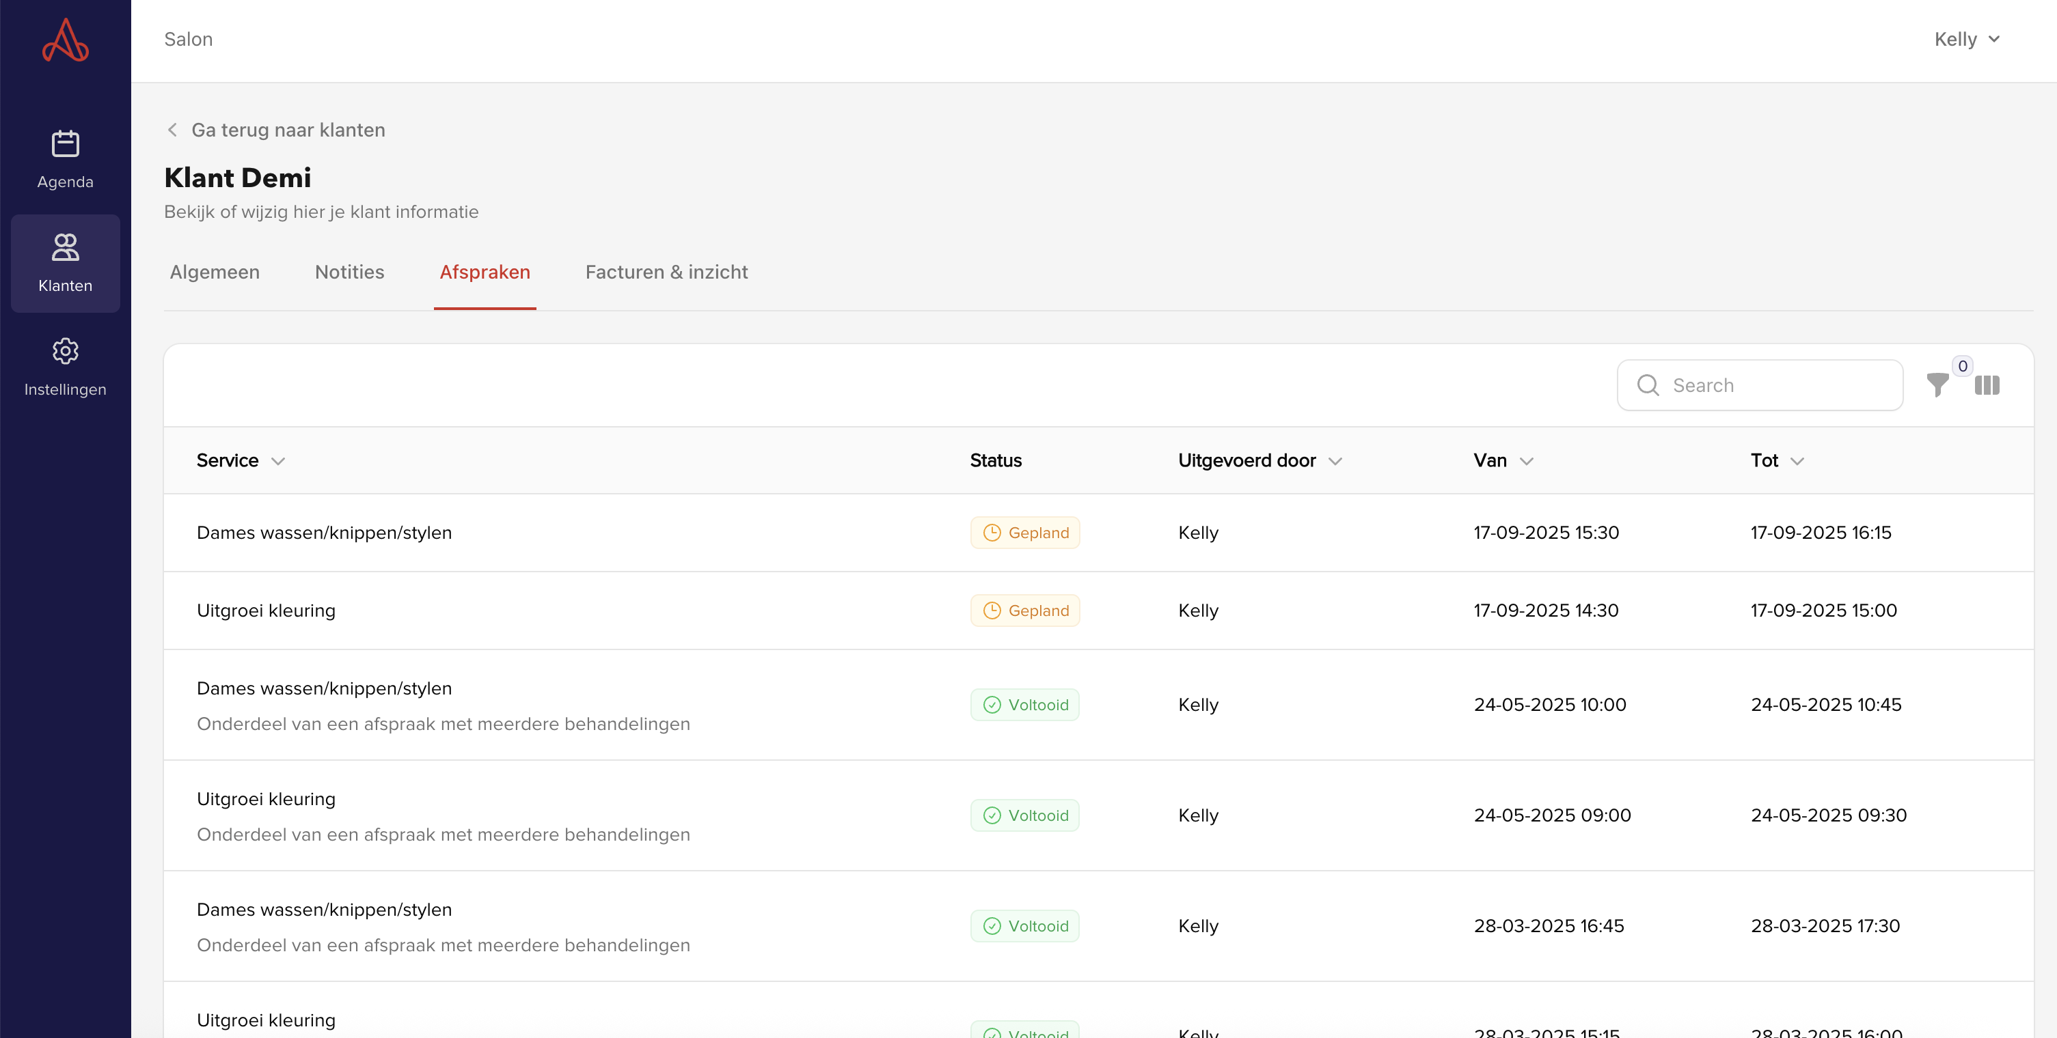Switch to the Notities tab
Screen dimensions: 2057x1038
point(349,272)
